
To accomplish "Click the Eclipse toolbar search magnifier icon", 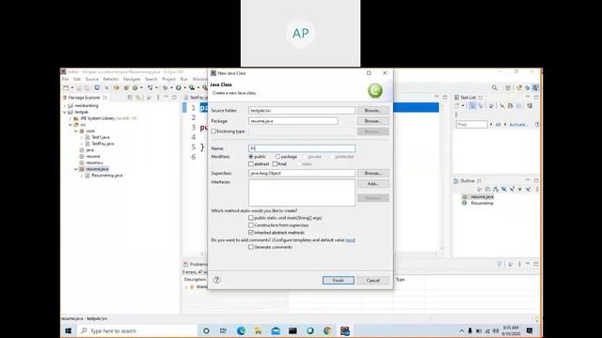I will point(495,88).
